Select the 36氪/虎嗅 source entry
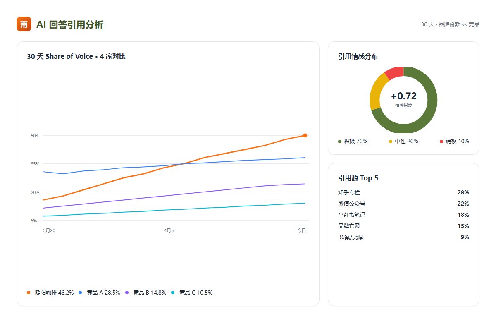The height and width of the screenshot is (331, 496). click(x=403, y=237)
